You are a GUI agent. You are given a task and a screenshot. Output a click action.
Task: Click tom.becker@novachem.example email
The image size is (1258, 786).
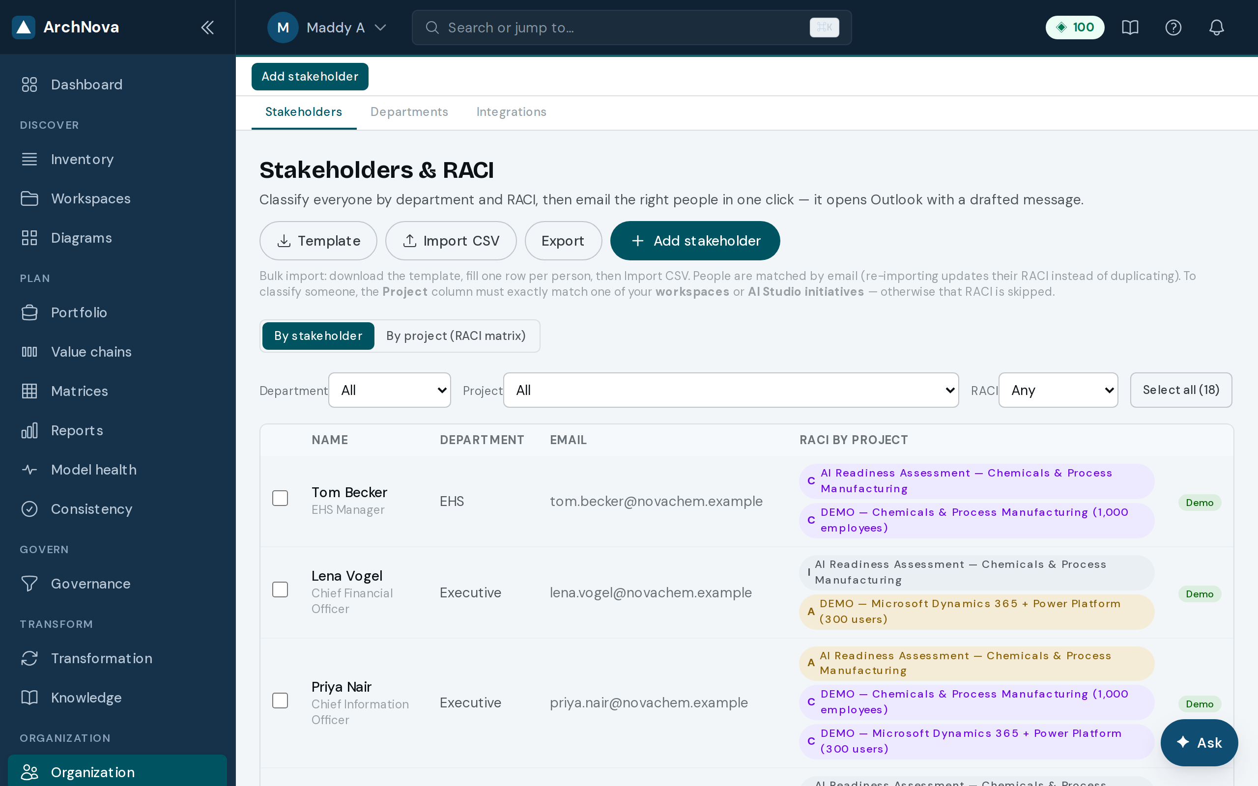click(x=656, y=501)
